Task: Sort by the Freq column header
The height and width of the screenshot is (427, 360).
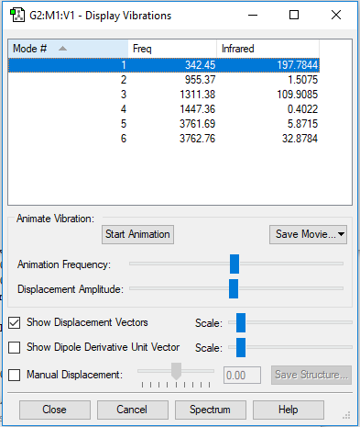Action: [172, 49]
